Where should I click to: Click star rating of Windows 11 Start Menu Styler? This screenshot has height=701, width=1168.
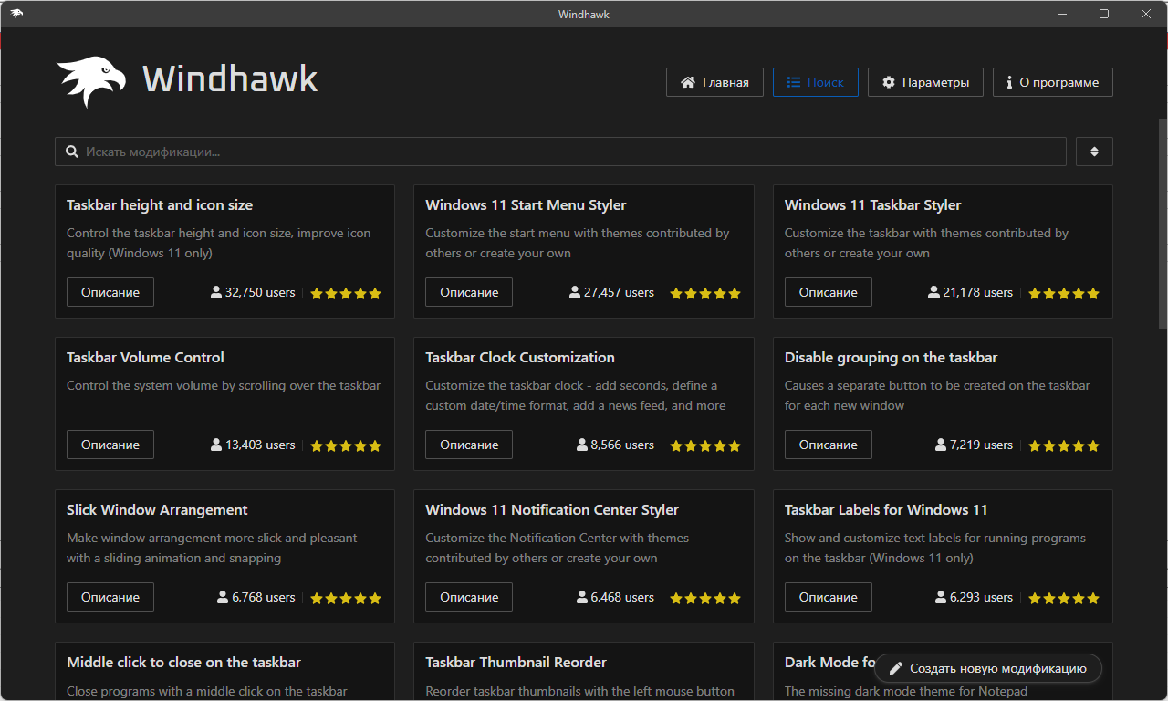705,294
